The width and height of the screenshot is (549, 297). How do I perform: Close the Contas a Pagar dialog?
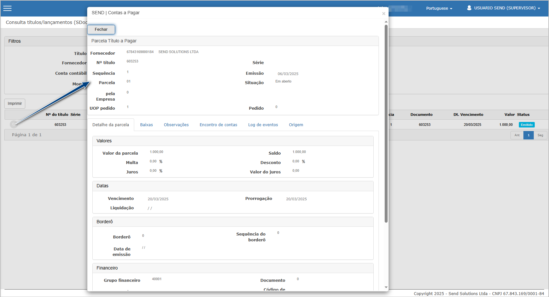pos(384,14)
